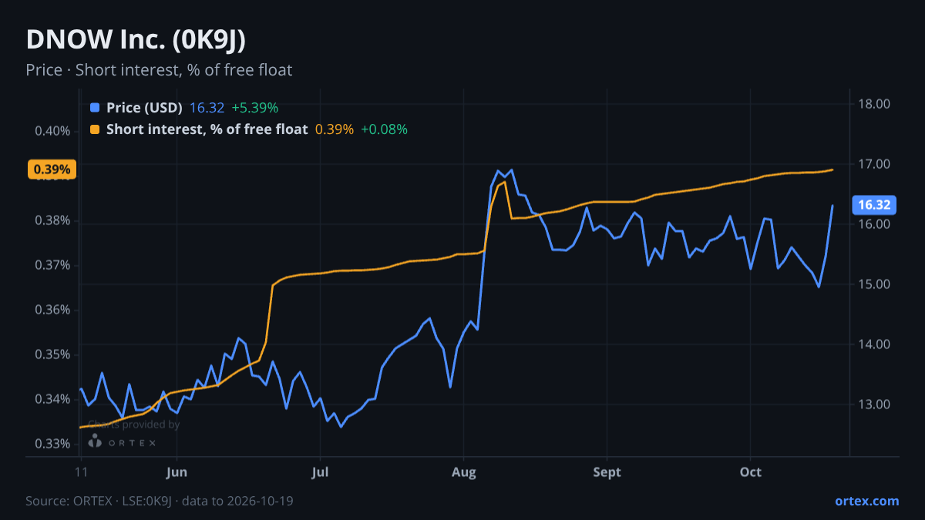Click the 15.00 right-axis label
Screen dimensions: 925x520
coord(874,284)
